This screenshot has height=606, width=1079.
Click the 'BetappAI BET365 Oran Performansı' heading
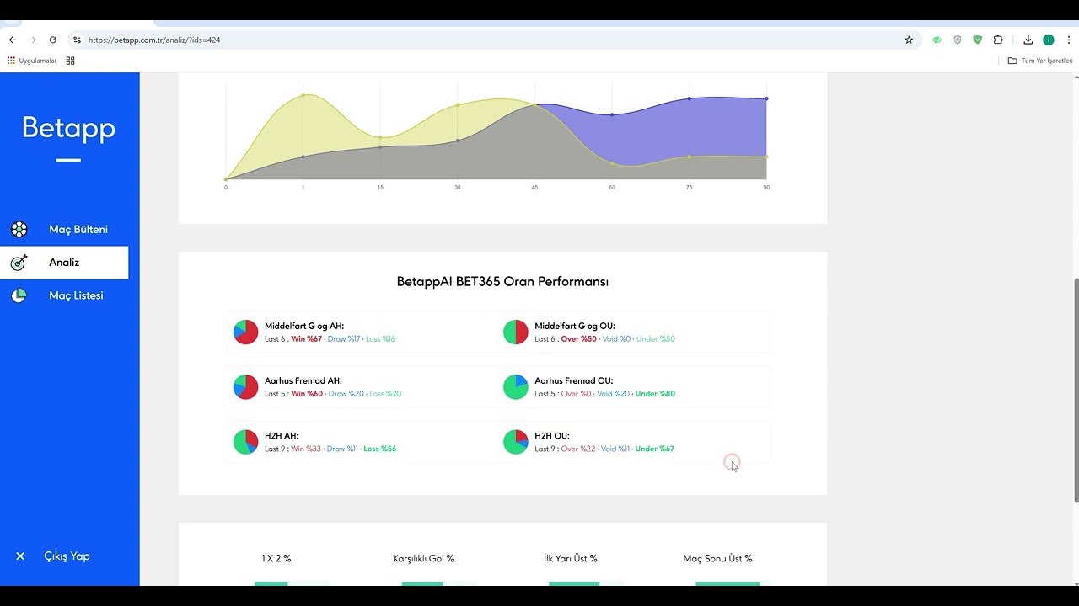click(502, 282)
